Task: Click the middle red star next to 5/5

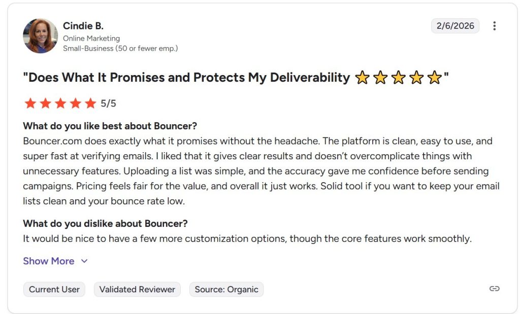Action: [x=60, y=103]
